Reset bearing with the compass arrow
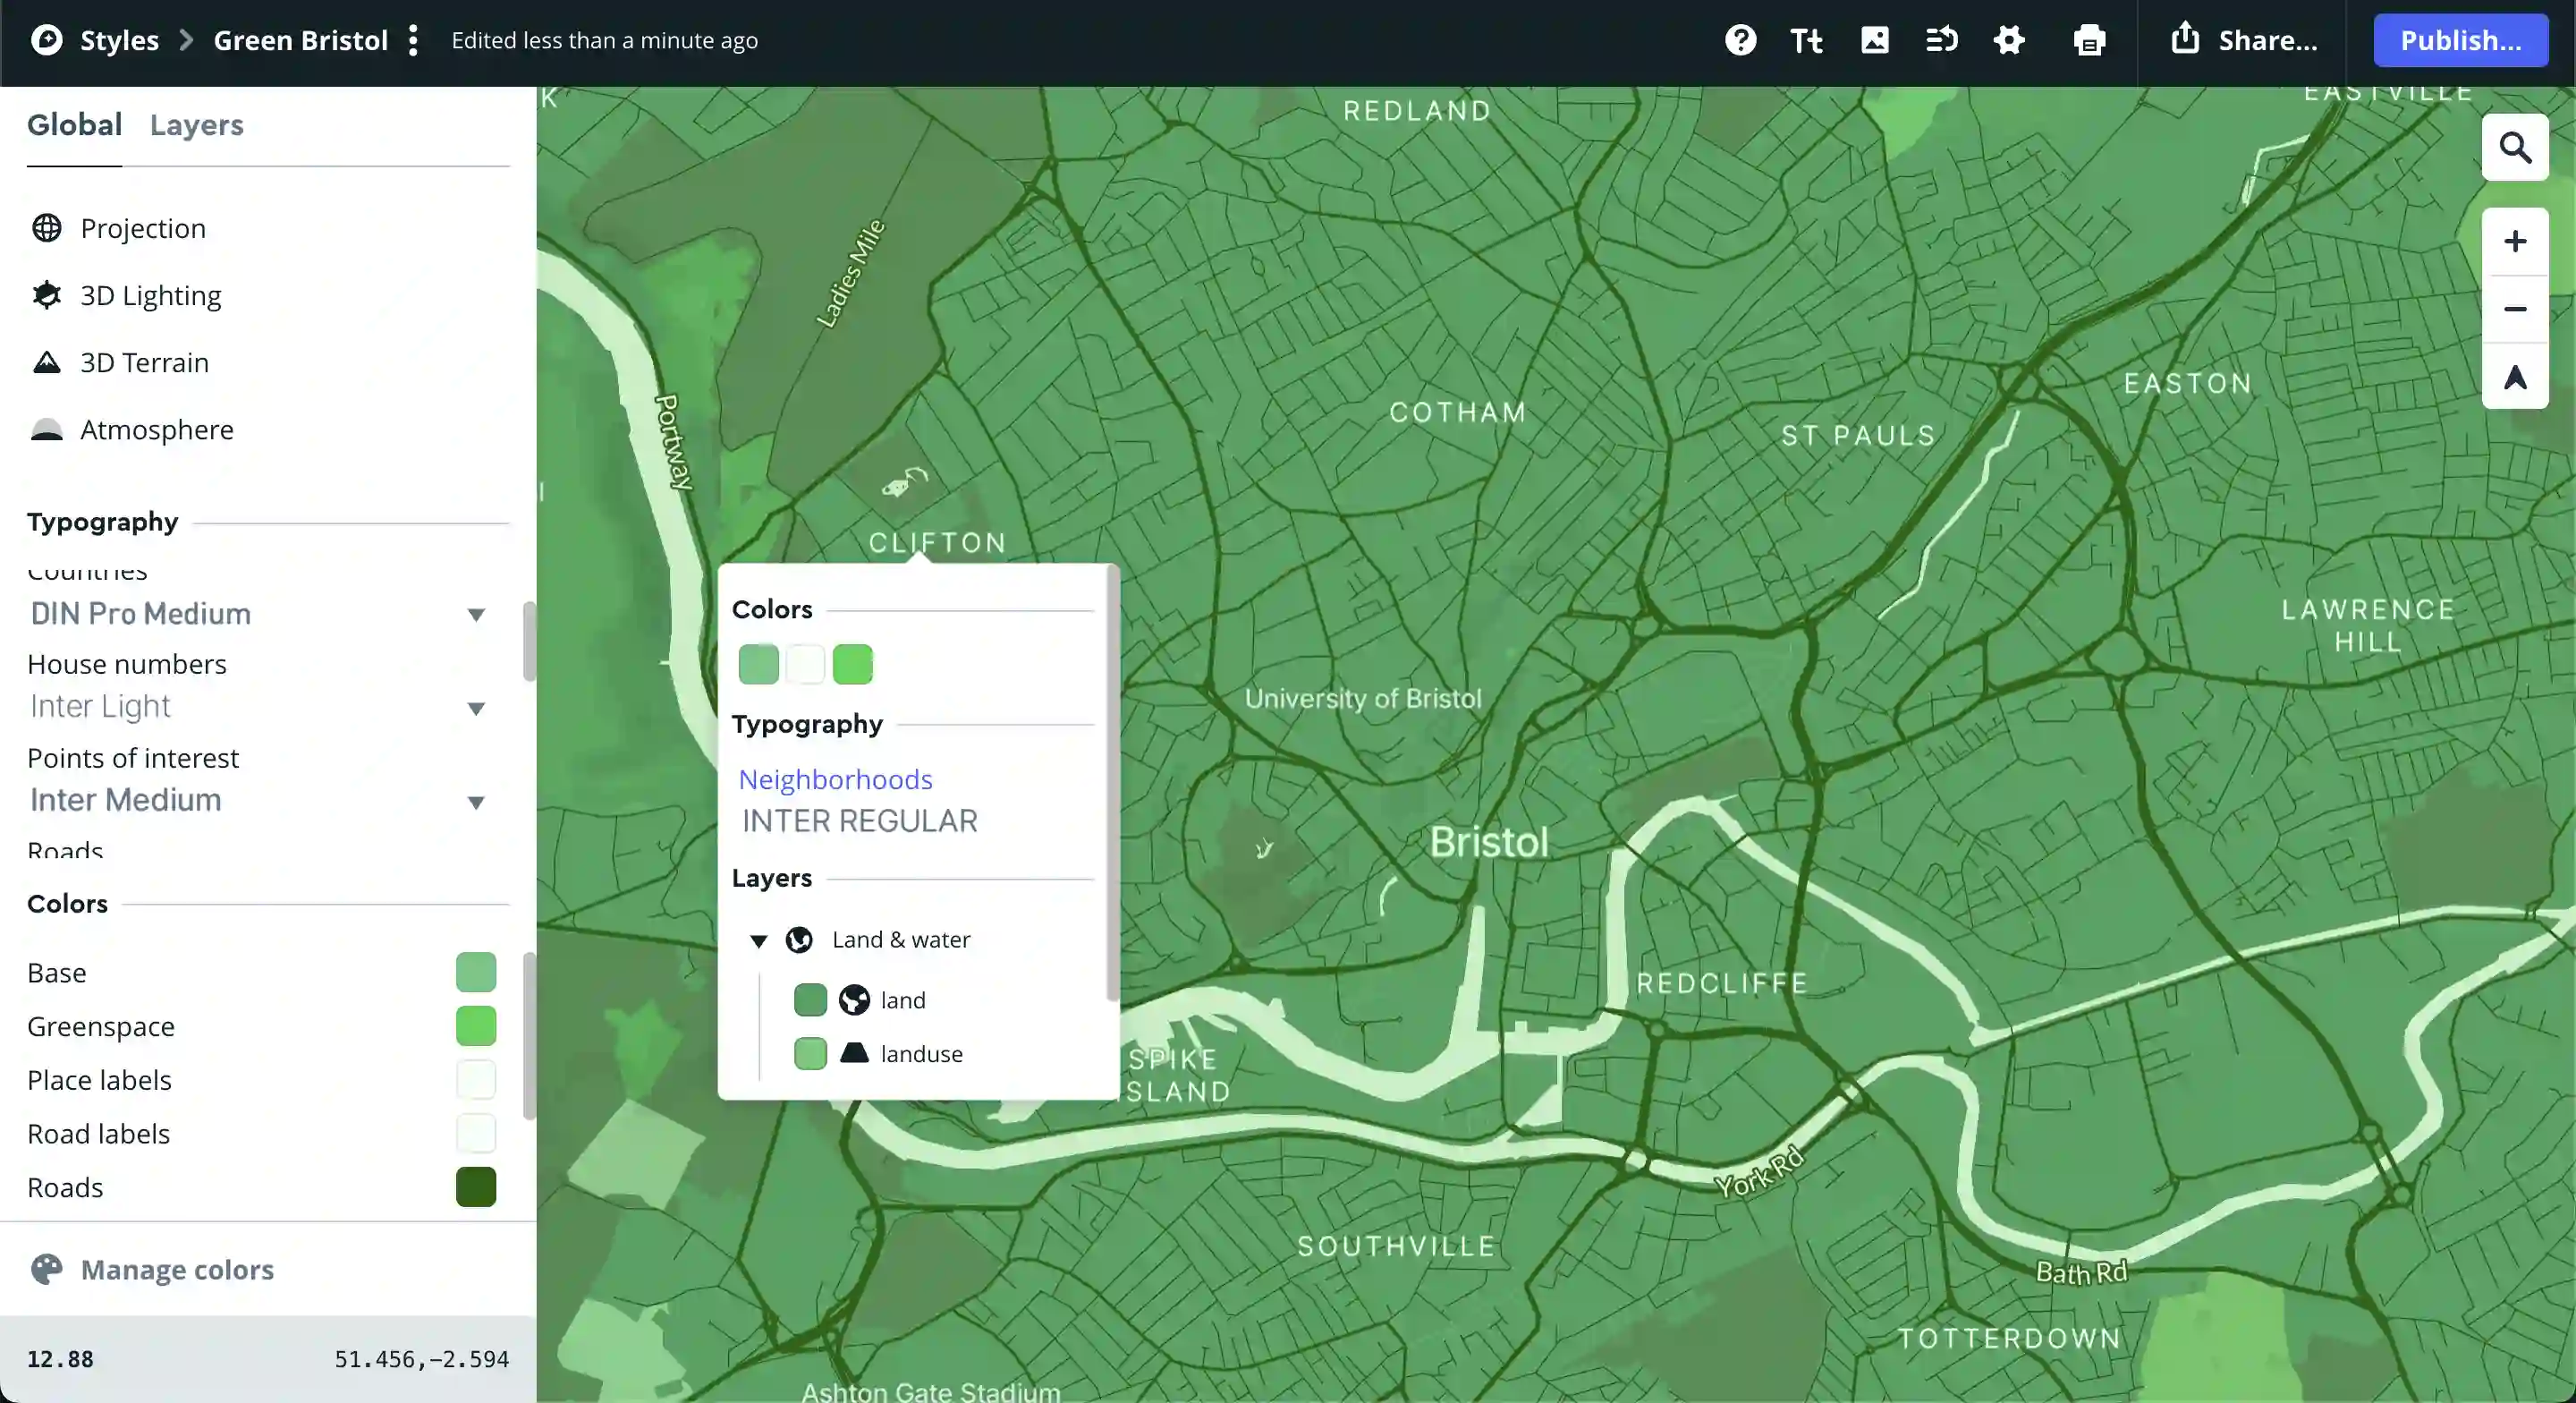 click(2515, 377)
